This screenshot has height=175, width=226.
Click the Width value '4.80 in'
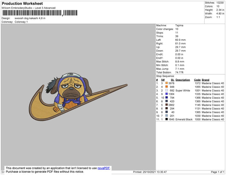coord(220,14)
